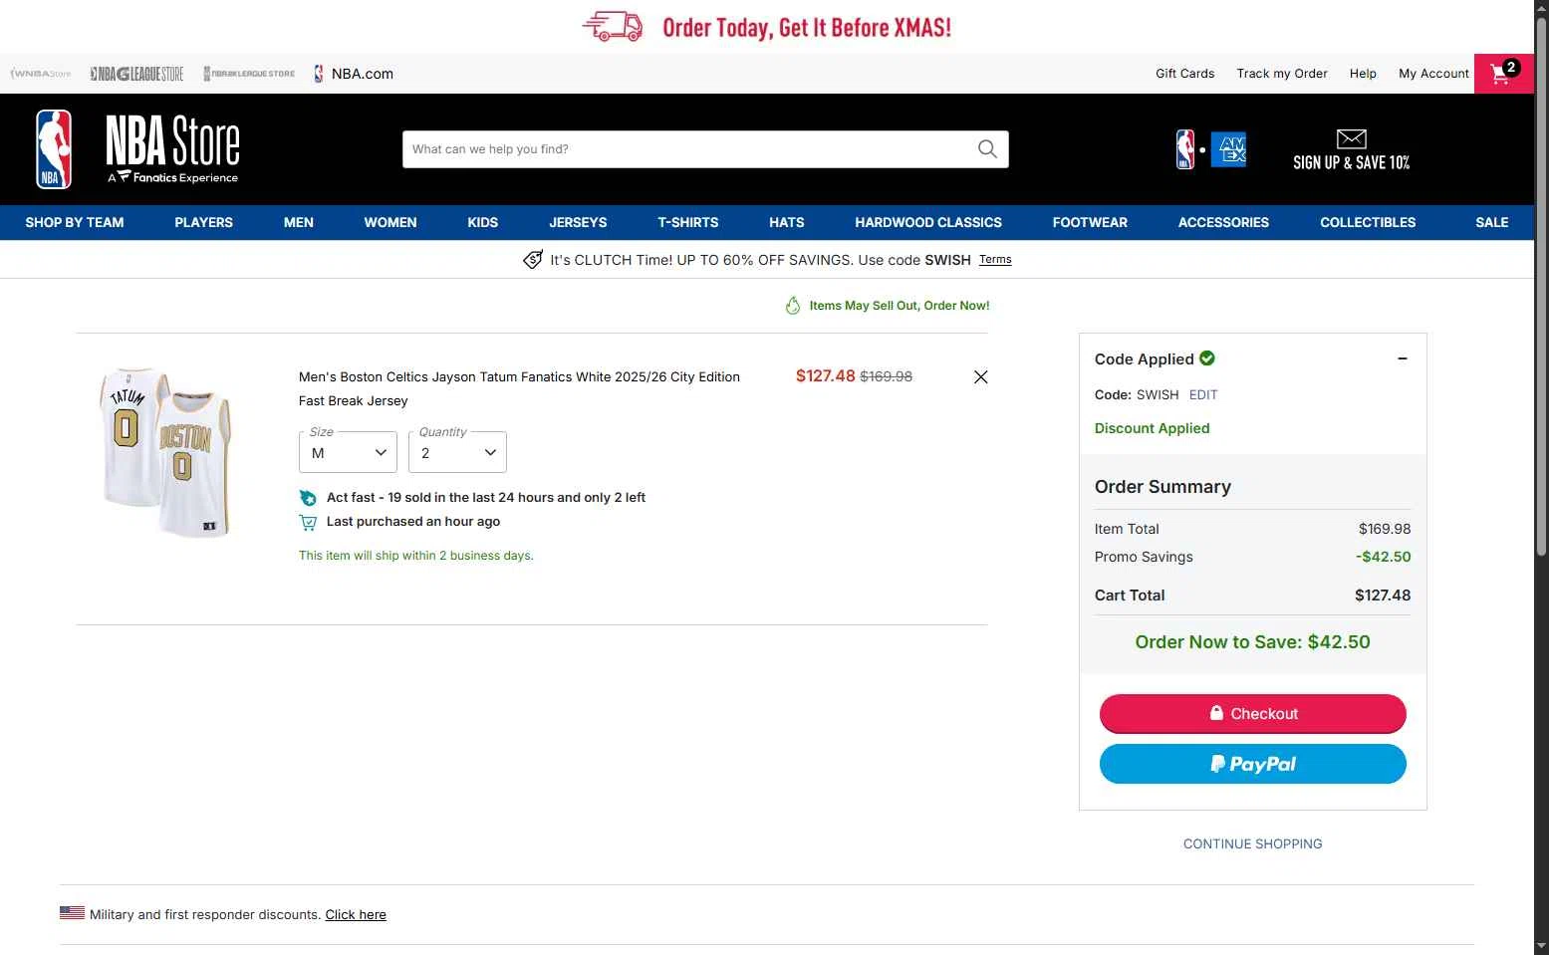This screenshot has width=1549, height=955.
Task: Remove the Tatum jersey with X icon
Action: pos(981,376)
